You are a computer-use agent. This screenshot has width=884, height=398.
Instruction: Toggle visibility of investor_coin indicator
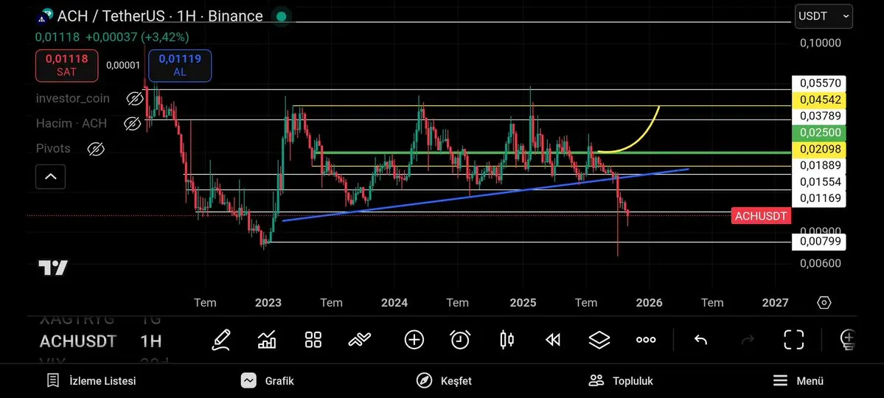pos(134,99)
